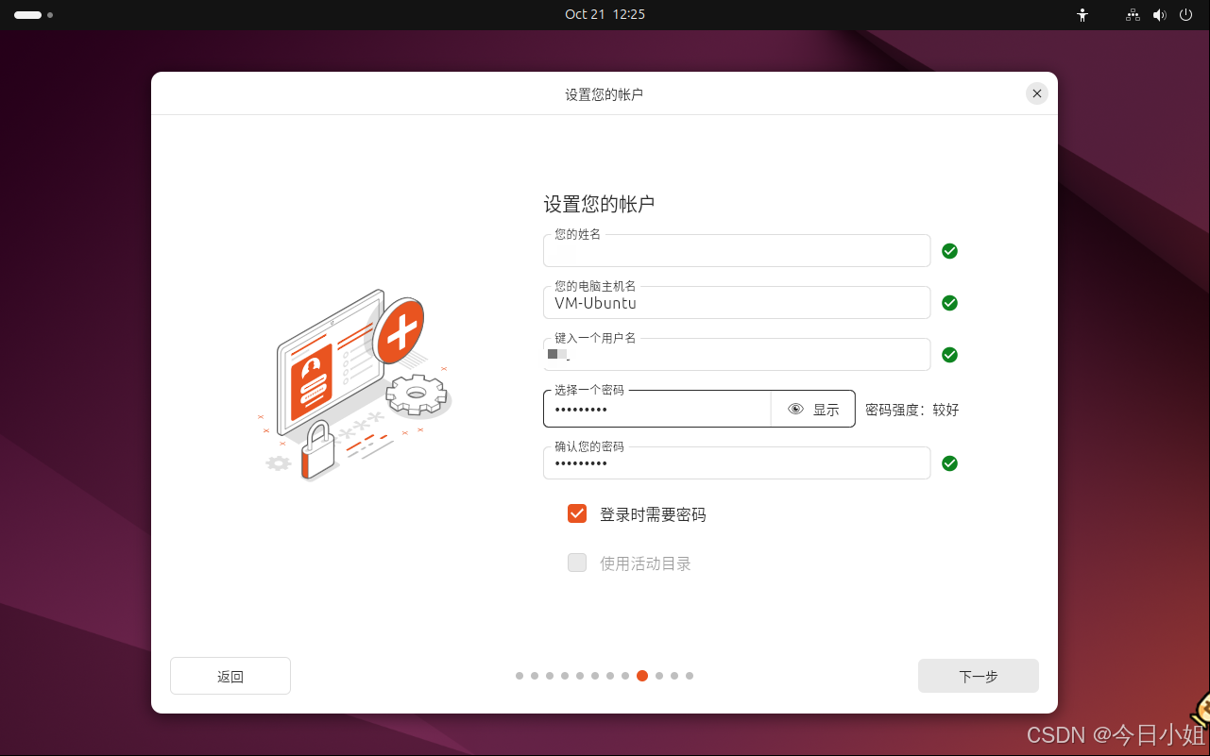Close the 设置您的帐户 dialog
The image size is (1210, 756).
(1036, 93)
